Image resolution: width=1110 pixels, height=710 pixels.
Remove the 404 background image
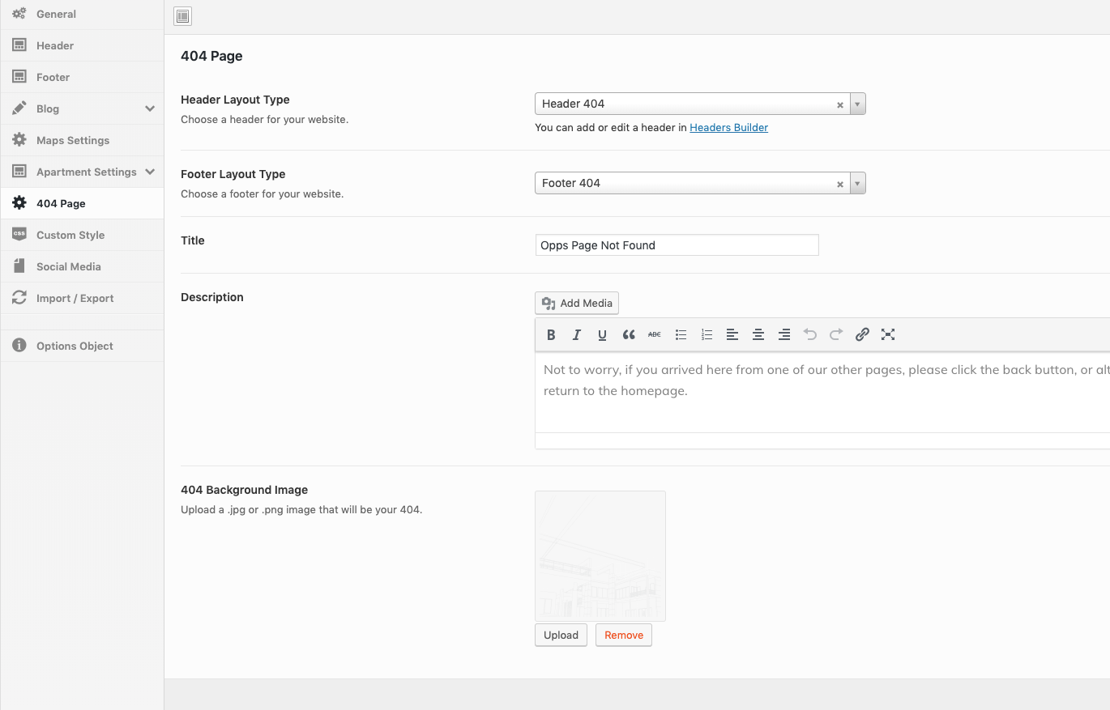coord(623,635)
